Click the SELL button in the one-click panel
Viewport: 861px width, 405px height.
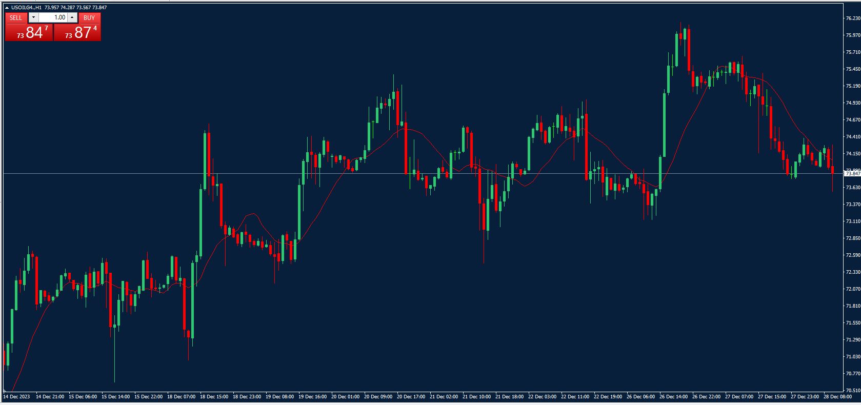coord(15,17)
